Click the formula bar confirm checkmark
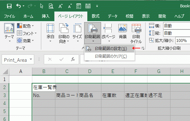The image size is (190, 121). [61, 60]
